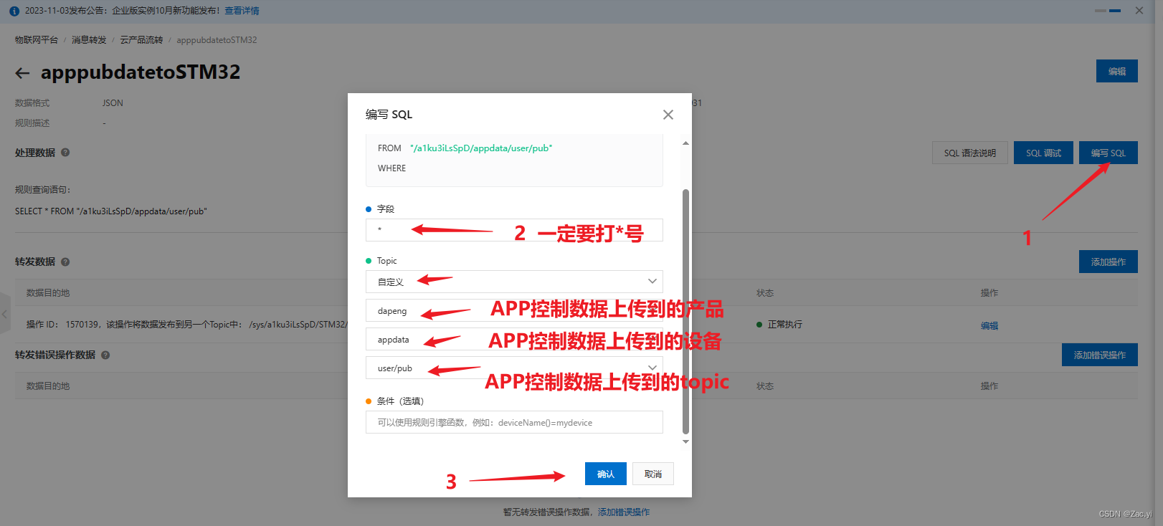Click the dialog scrollbar up arrow
Viewport: 1163px width, 526px height.
coord(685,143)
